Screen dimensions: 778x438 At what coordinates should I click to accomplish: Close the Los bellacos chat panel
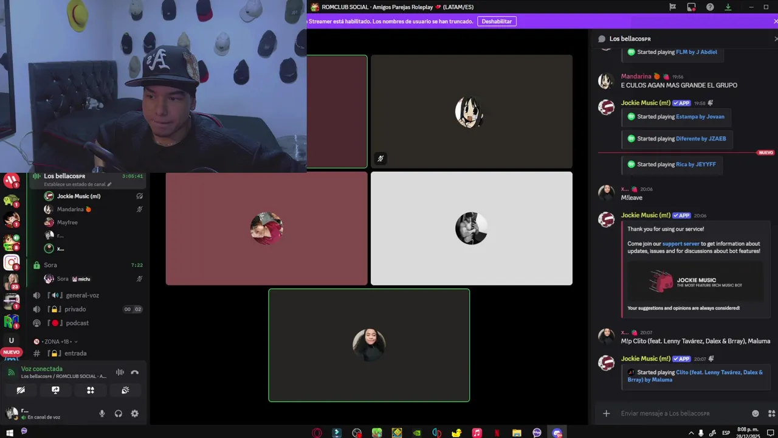click(x=776, y=38)
